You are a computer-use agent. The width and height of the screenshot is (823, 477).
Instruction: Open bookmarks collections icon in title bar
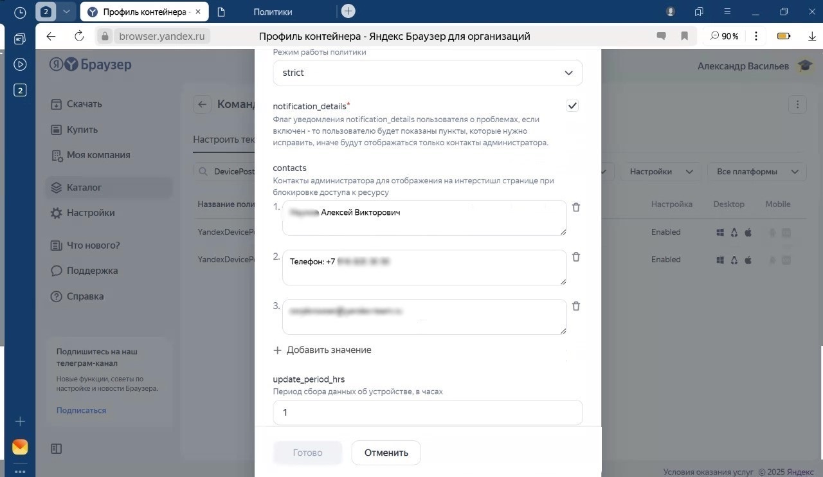699,12
